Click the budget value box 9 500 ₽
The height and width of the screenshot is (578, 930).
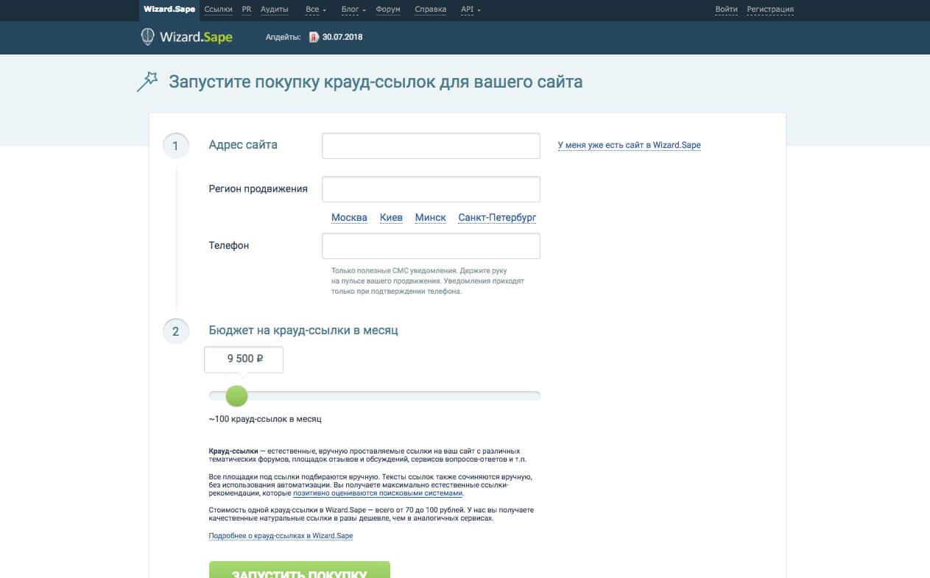coord(244,359)
